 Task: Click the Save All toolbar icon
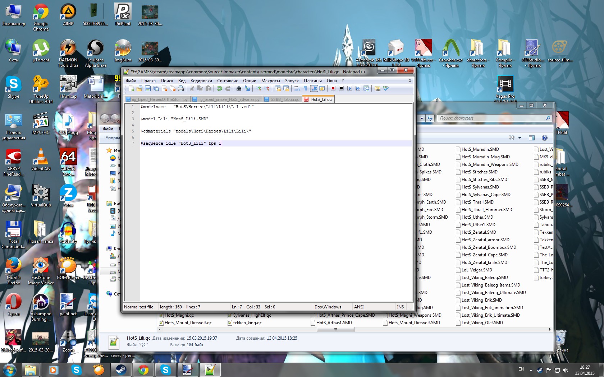coord(156,88)
